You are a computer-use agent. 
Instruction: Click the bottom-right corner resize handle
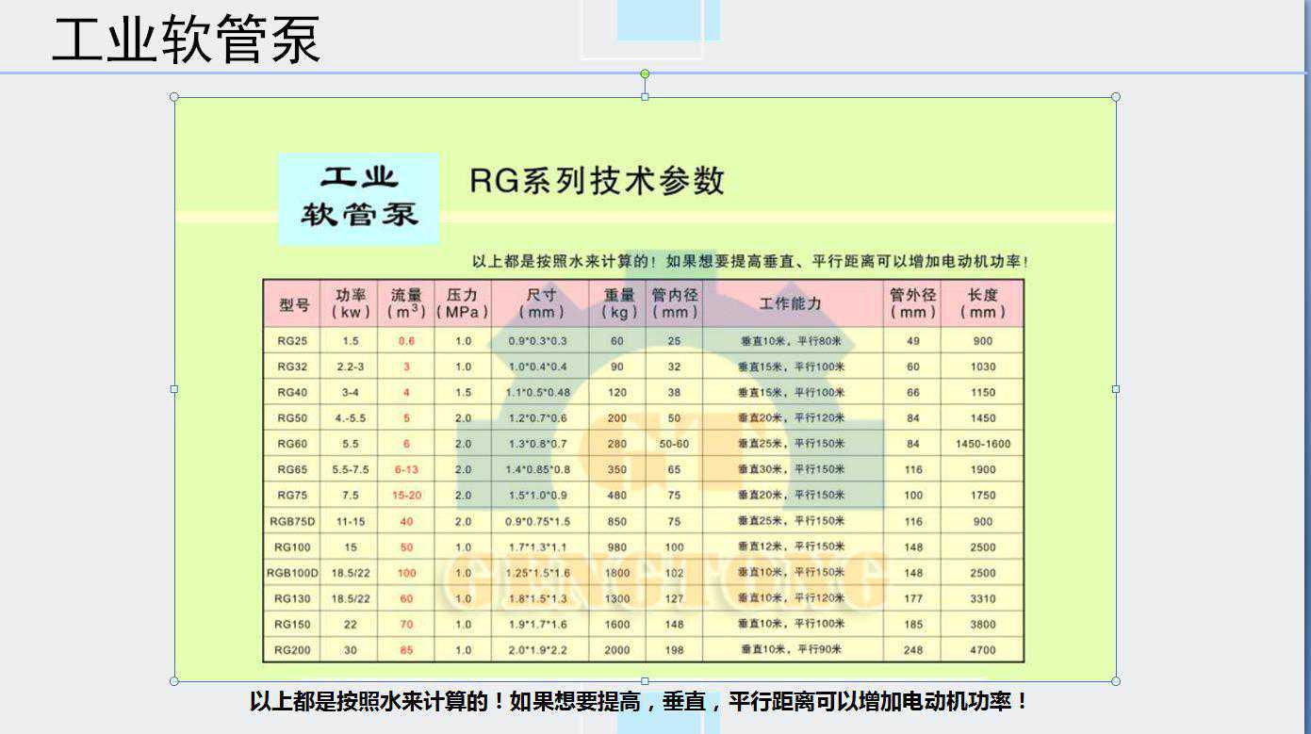tap(1116, 680)
